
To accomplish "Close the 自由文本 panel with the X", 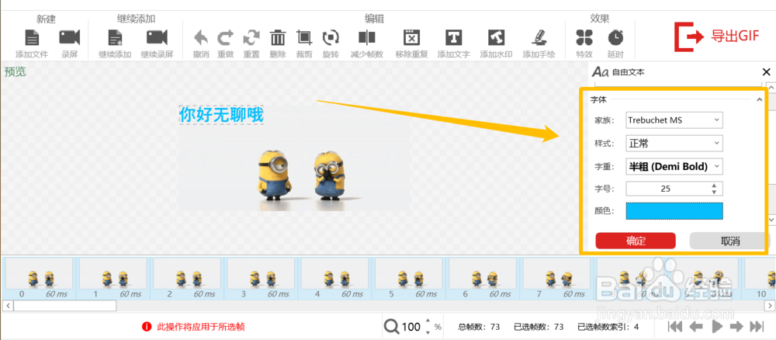I will coord(766,71).
